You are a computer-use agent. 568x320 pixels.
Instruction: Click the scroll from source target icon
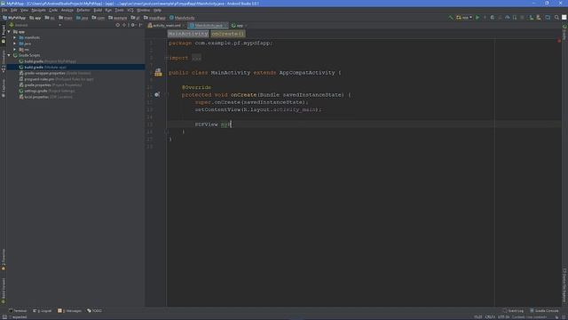tap(118, 25)
